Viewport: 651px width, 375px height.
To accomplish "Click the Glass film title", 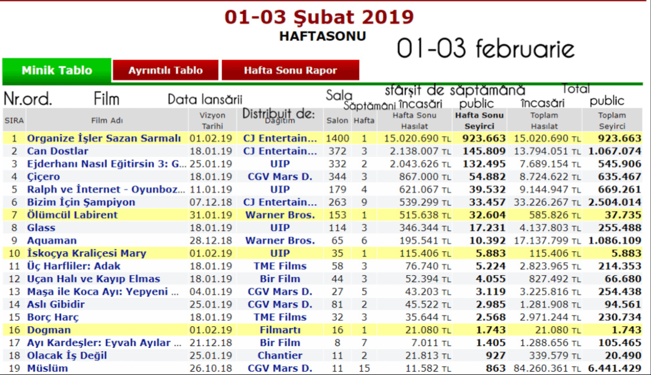I will pyautogui.click(x=41, y=228).
